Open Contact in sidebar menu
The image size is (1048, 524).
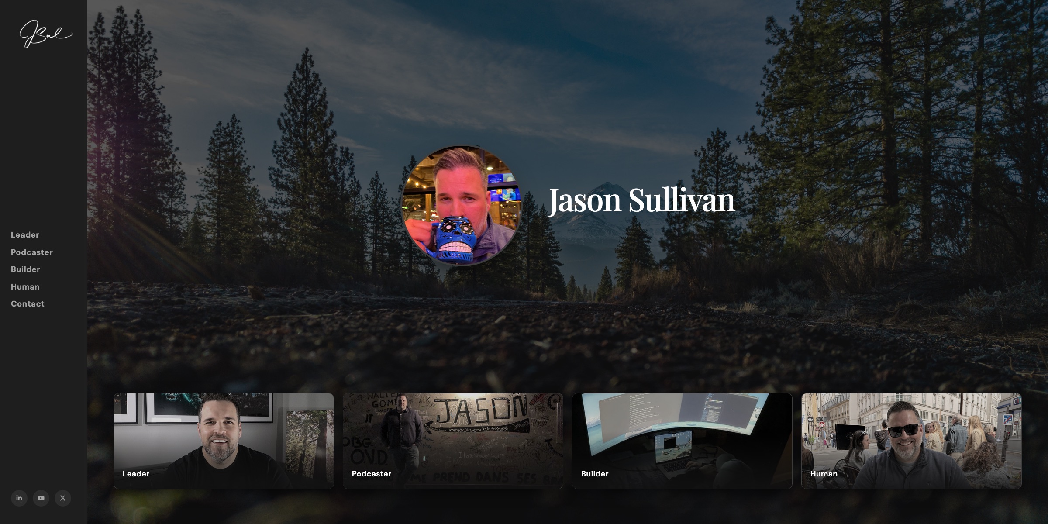[x=28, y=304]
